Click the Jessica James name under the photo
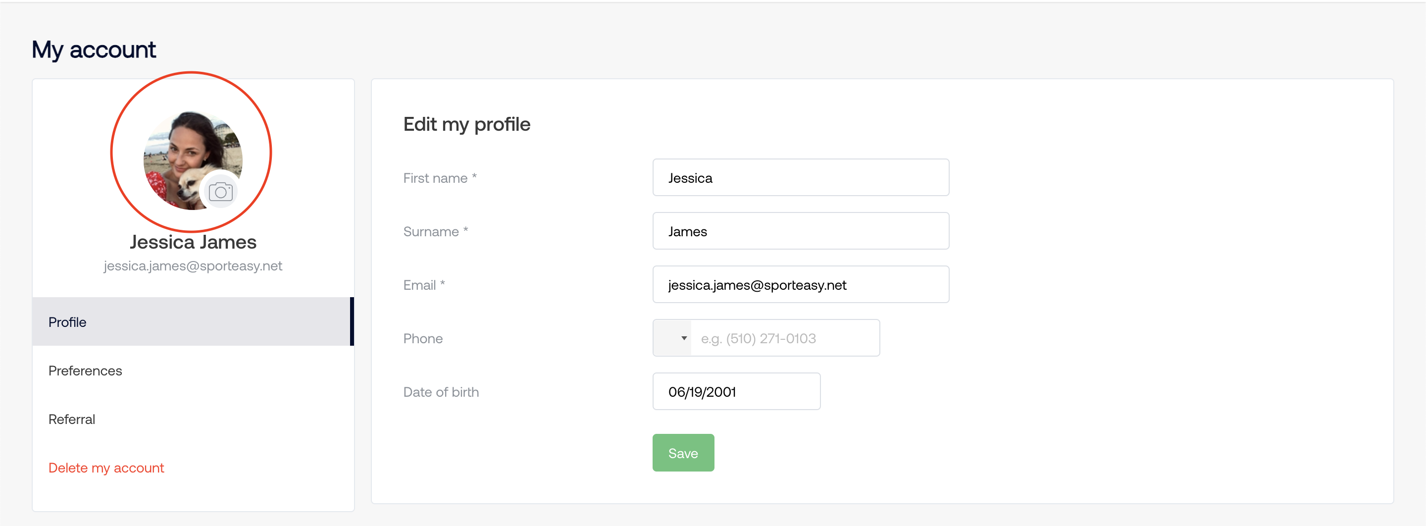Image resolution: width=1426 pixels, height=526 pixels. pyautogui.click(x=193, y=242)
